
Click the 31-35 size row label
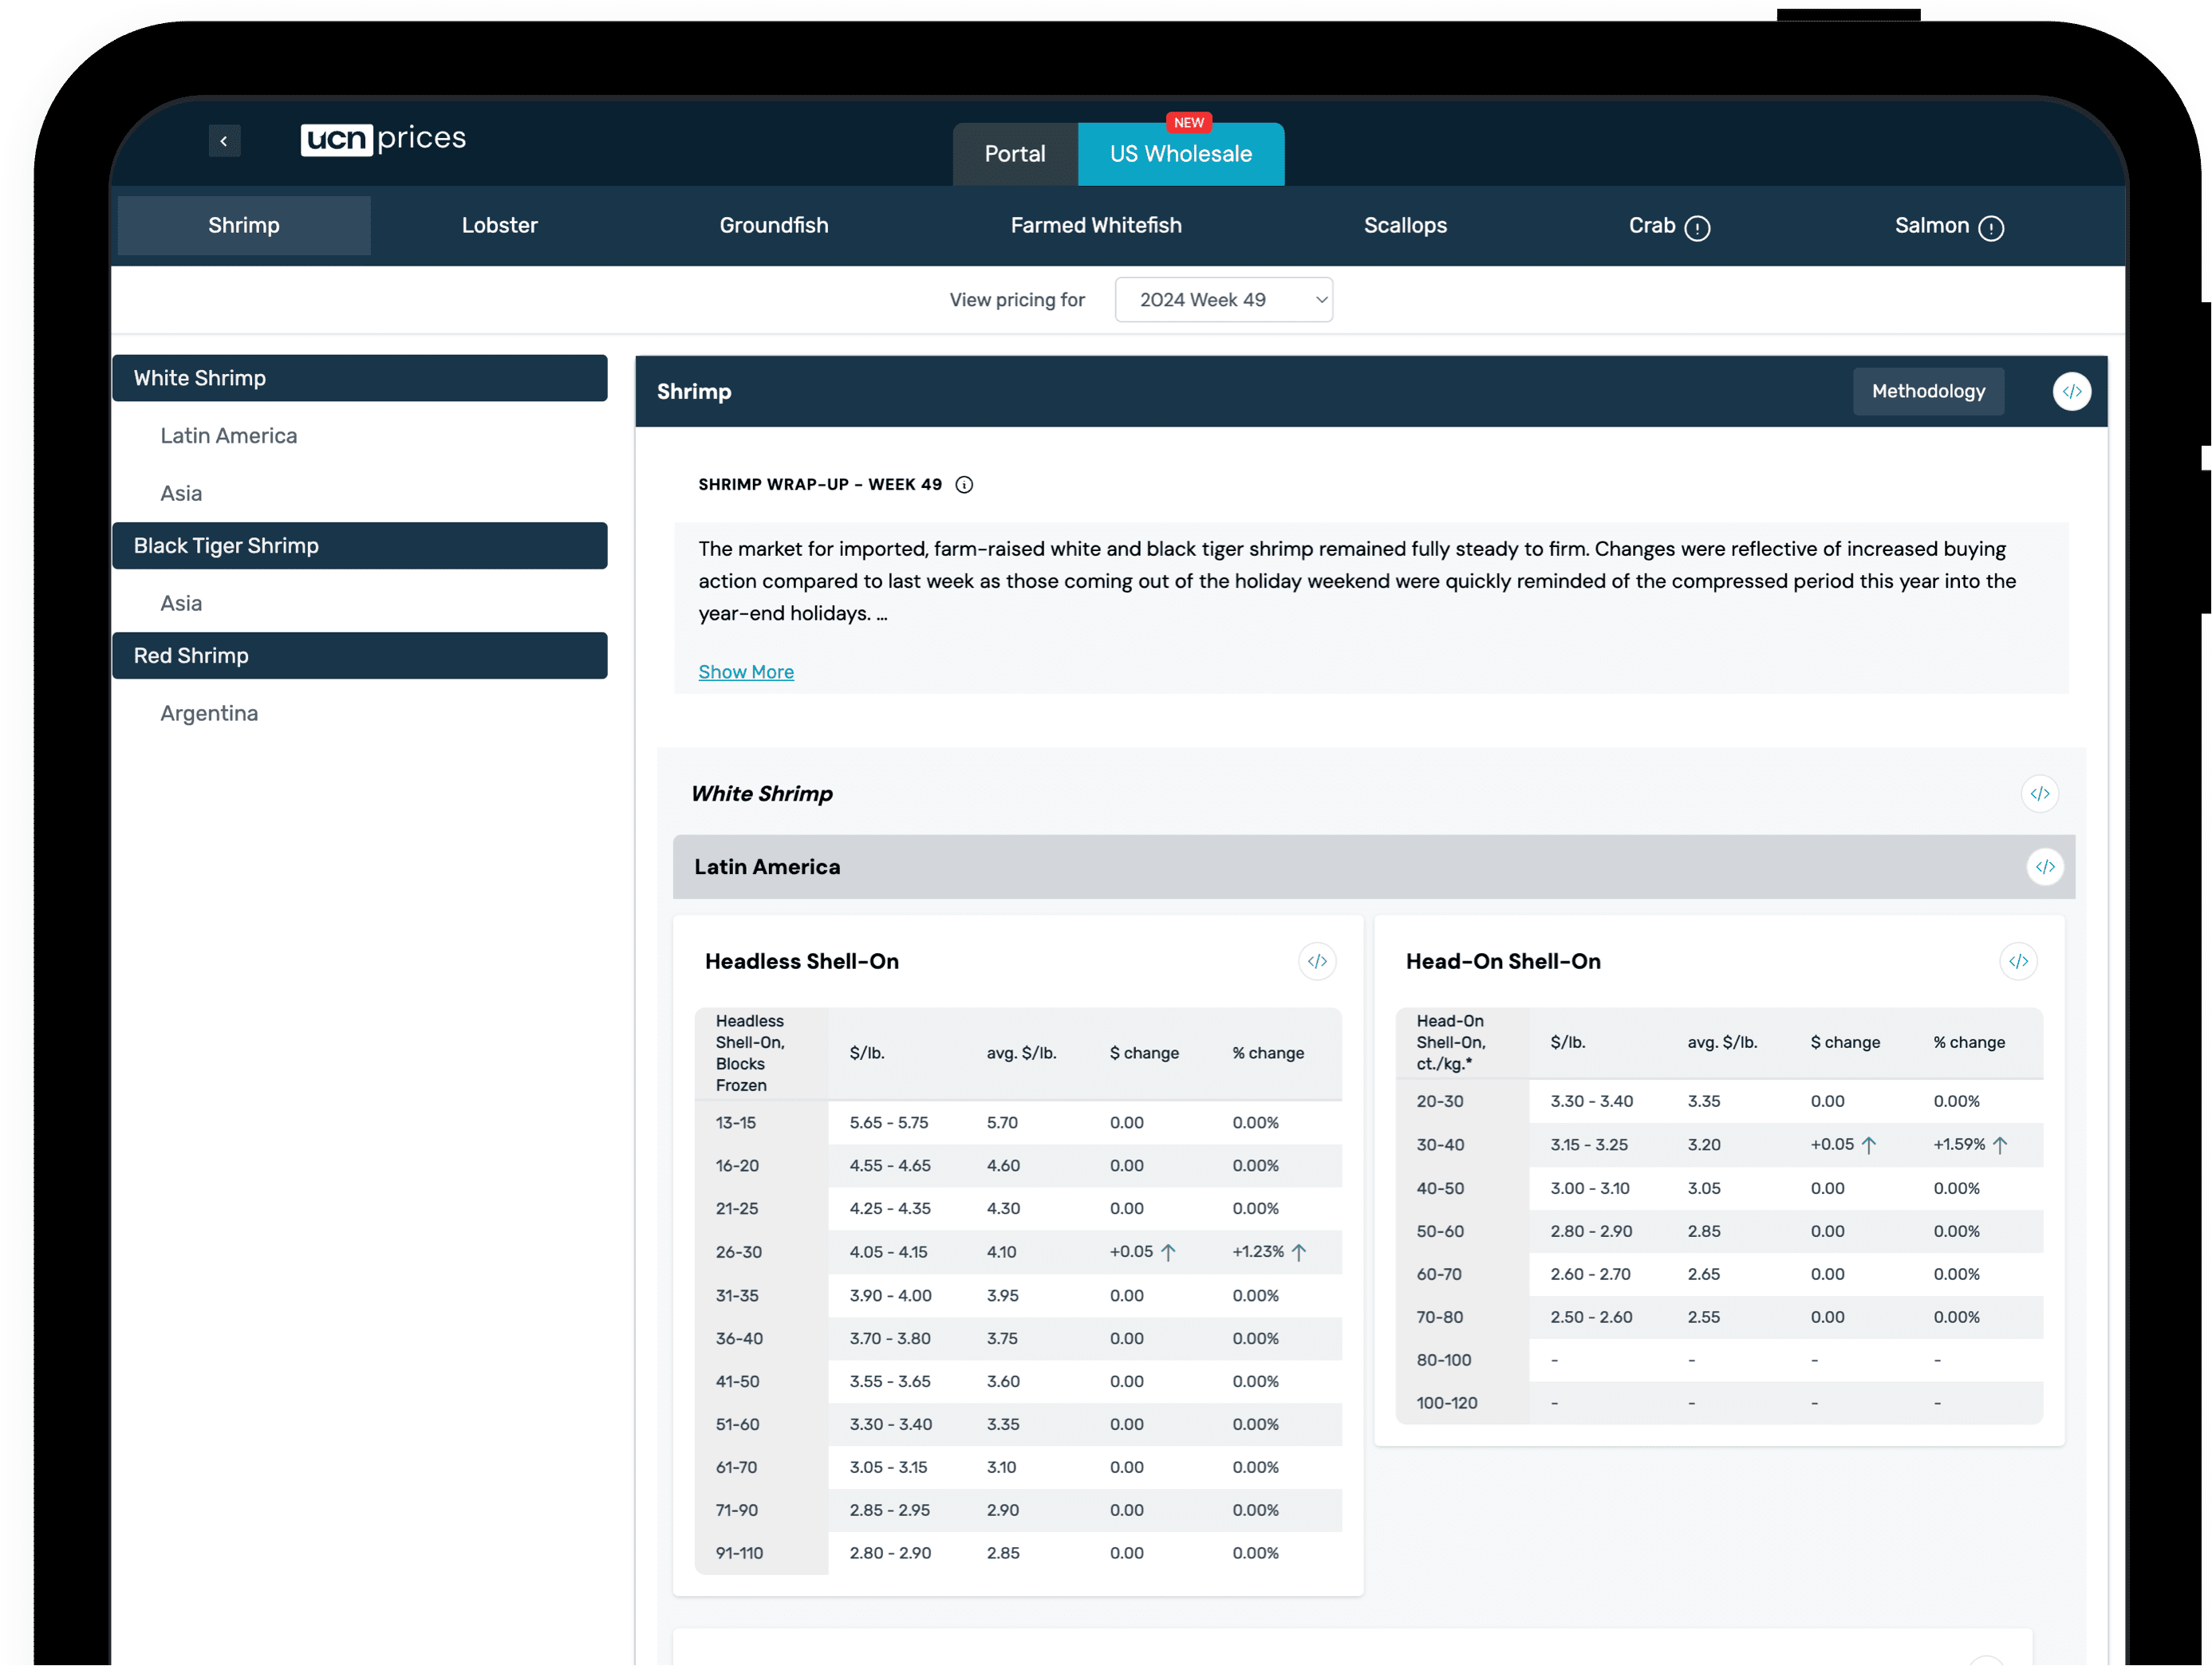pyautogui.click(x=736, y=1296)
